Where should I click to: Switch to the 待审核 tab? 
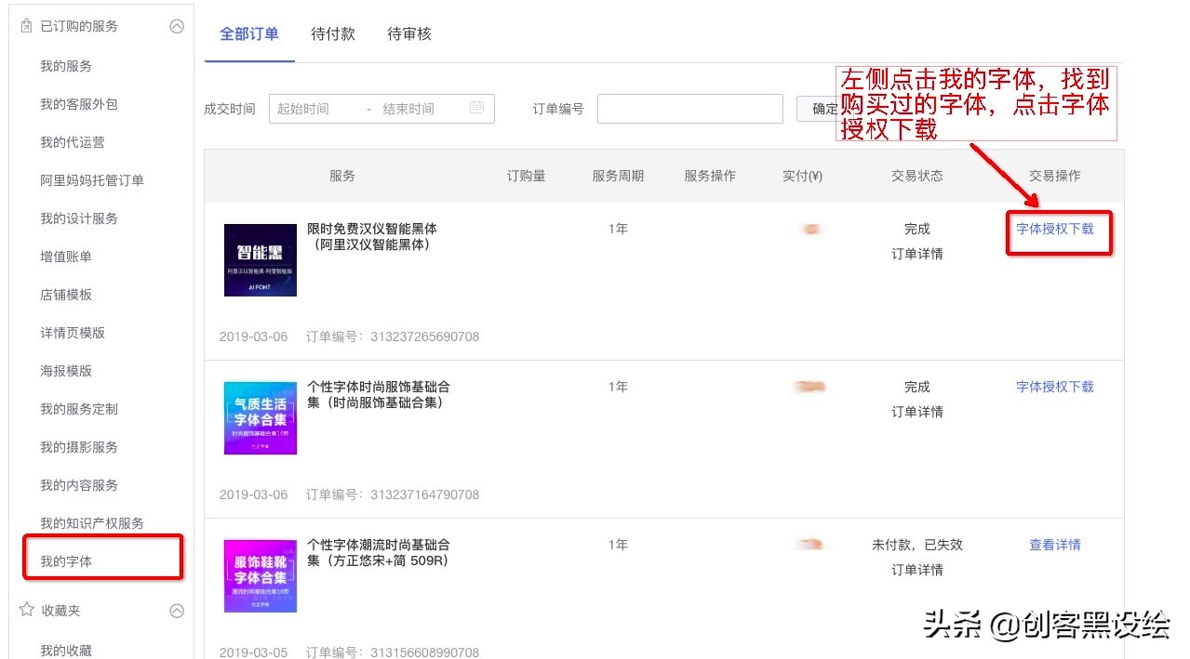[x=408, y=34]
